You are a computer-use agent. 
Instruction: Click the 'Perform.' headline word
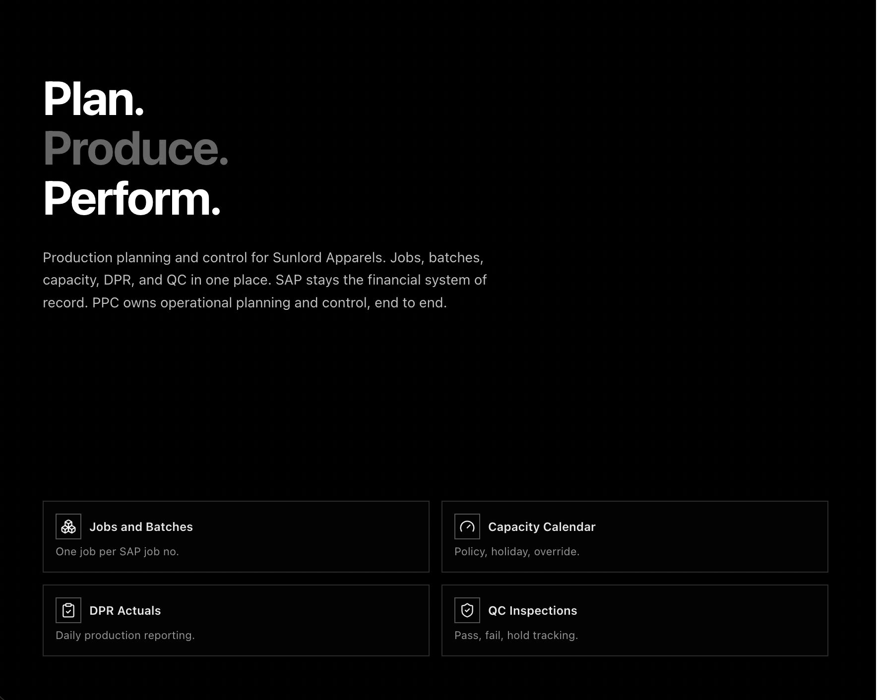point(132,198)
